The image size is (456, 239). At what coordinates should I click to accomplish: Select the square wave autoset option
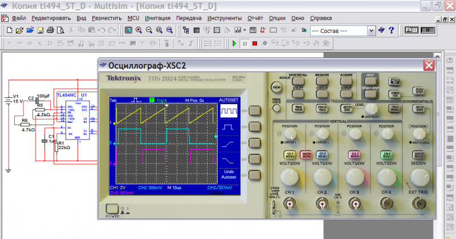[x=229, y=110]
